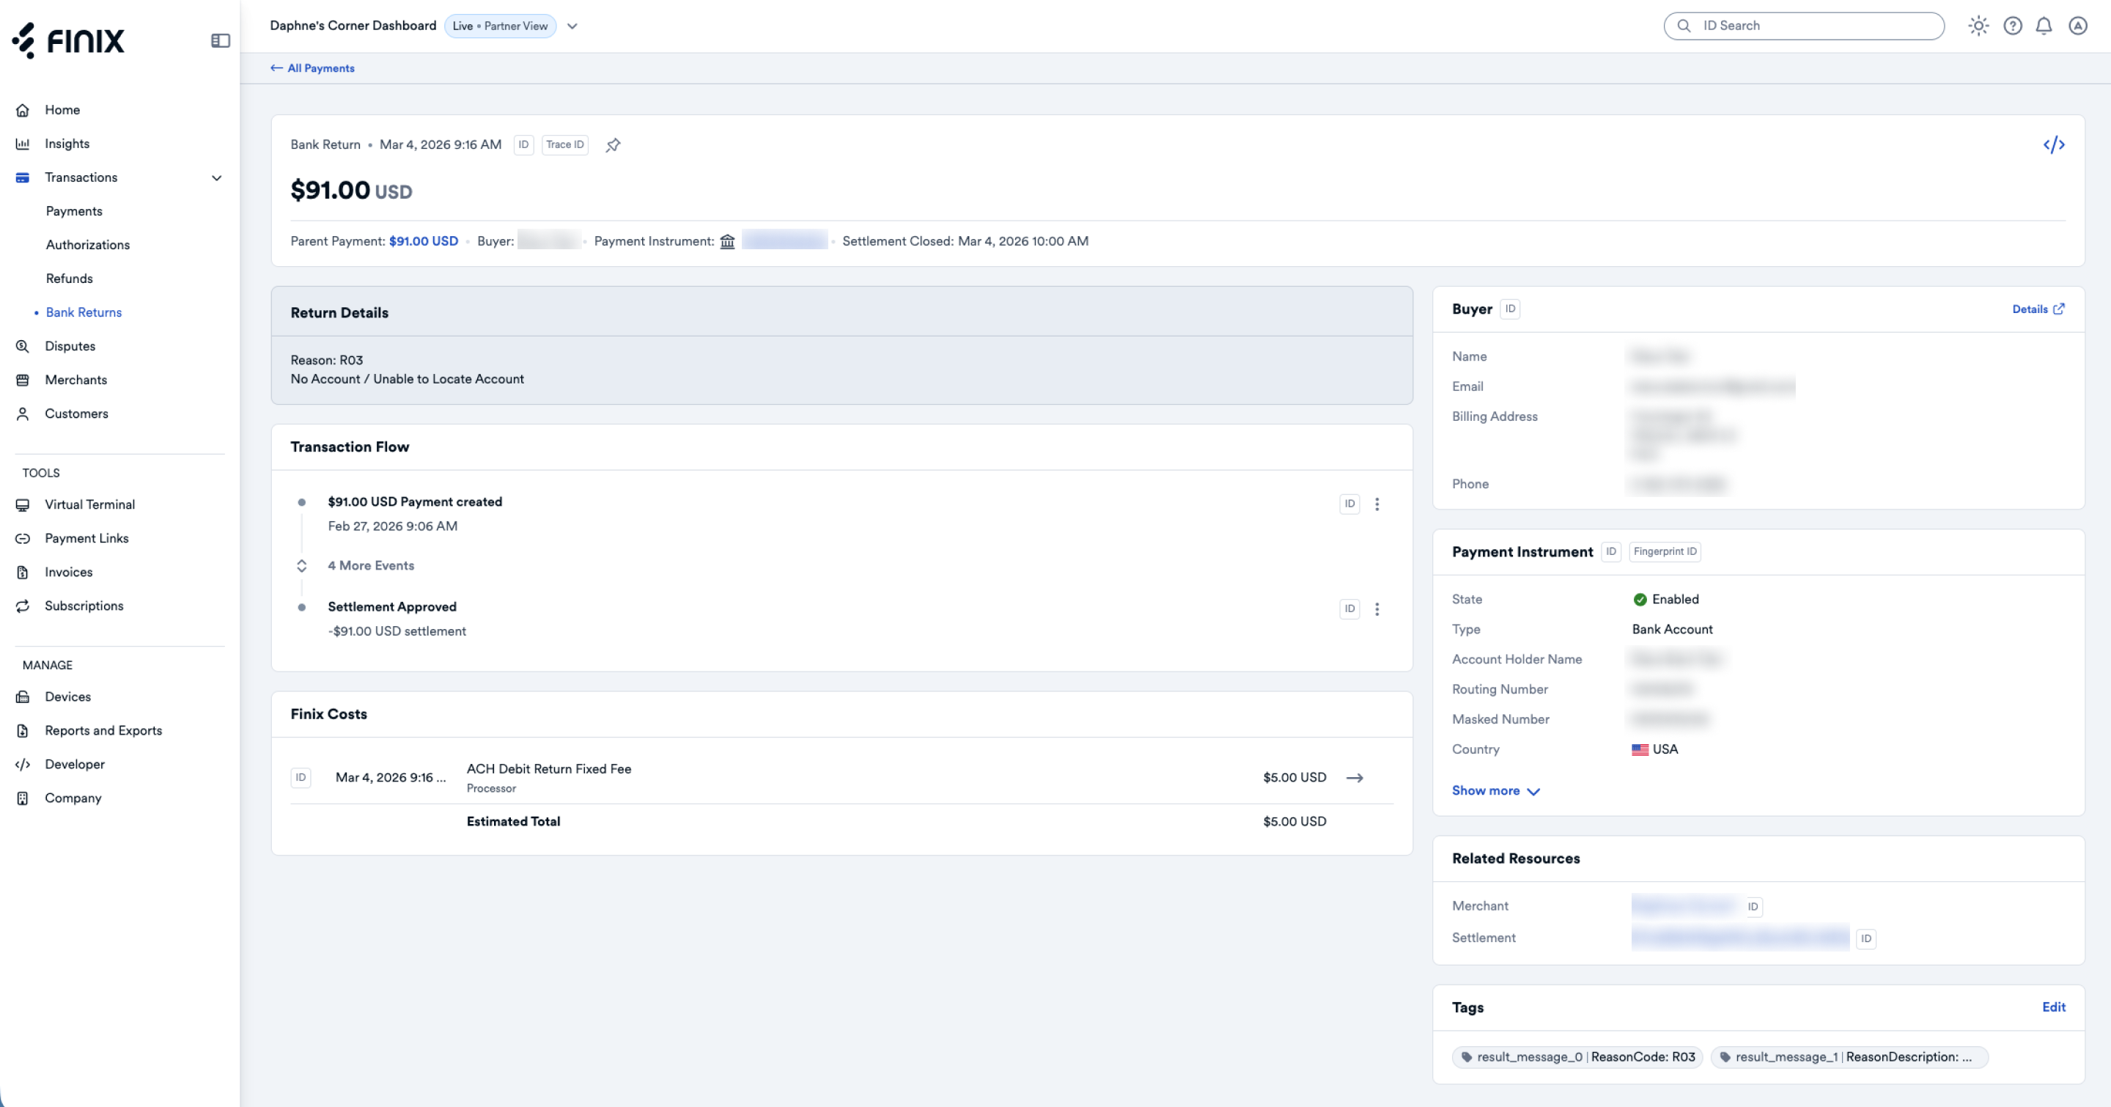
Task: Open Buyer Details link
Action: coord(2039,309)
